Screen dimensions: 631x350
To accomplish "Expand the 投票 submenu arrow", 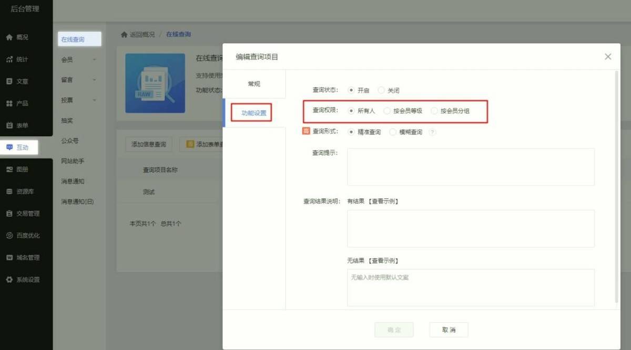I will coord(95,100).
